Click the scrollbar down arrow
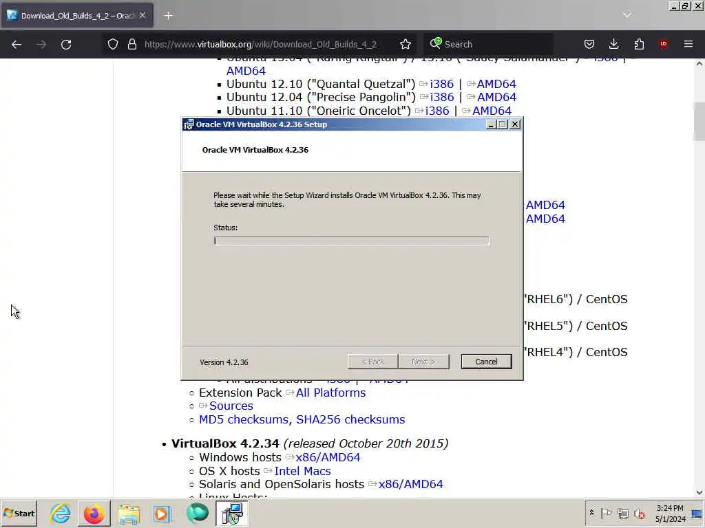The width and height of the screenshot is (705, 528). pyautogui.click(x=699, y=492)
